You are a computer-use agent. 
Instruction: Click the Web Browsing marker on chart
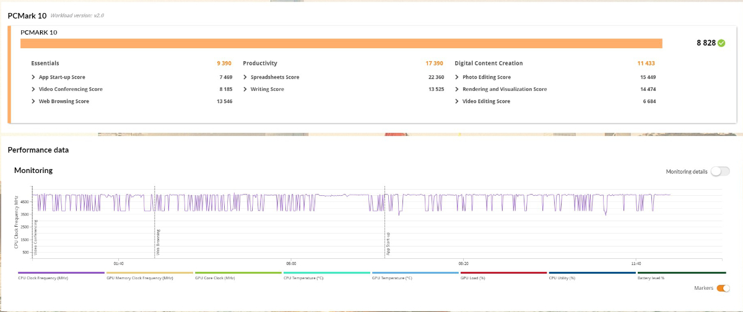(x=157, y=243)
